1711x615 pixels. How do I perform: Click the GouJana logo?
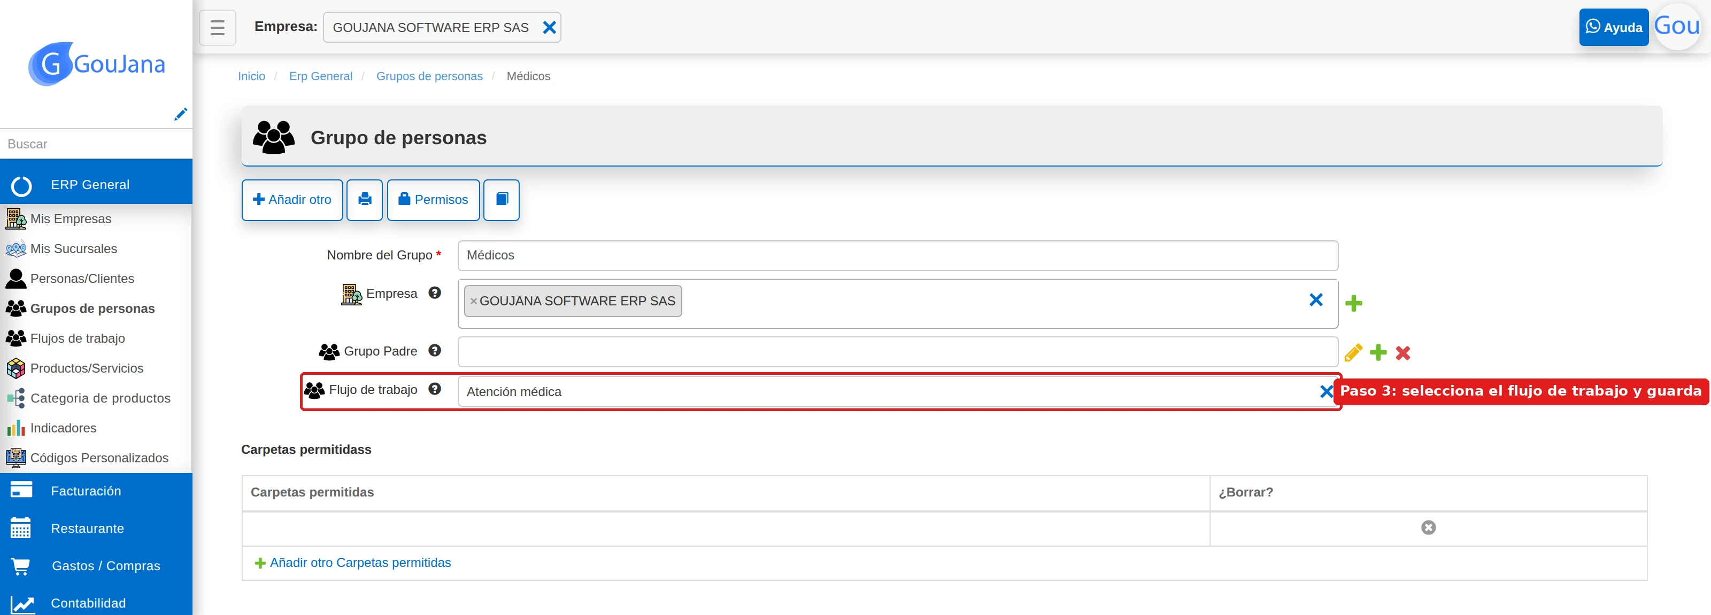coord(97,65)
